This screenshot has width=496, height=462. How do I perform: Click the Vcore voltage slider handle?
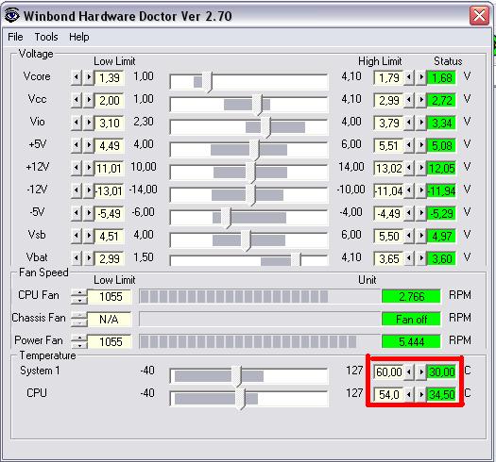click(207, 82)
